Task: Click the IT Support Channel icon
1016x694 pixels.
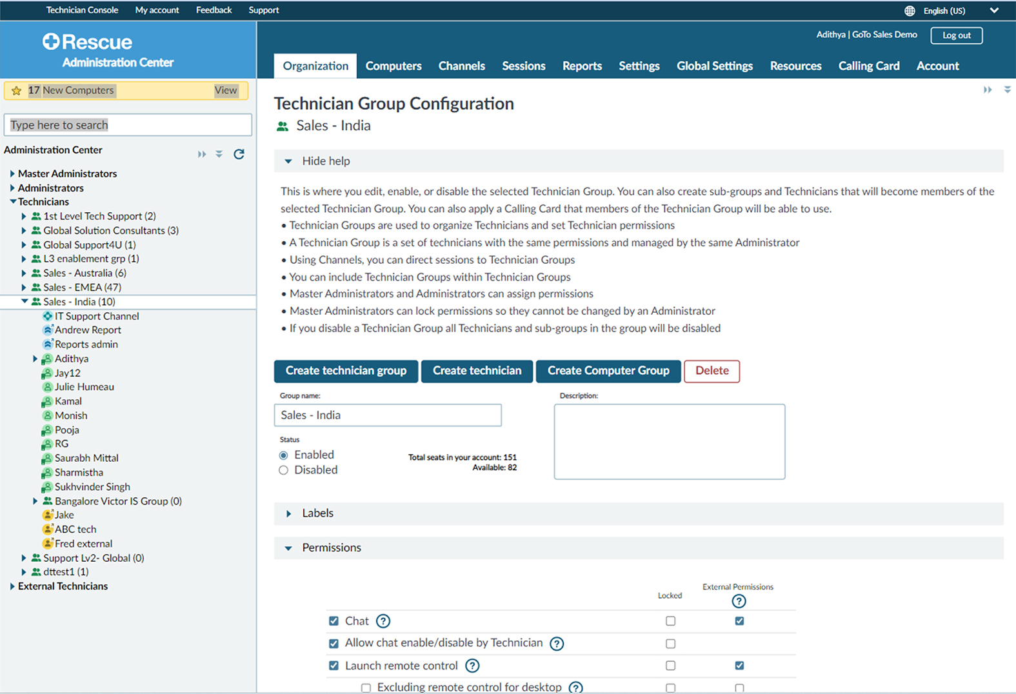Action: (48, 316)
